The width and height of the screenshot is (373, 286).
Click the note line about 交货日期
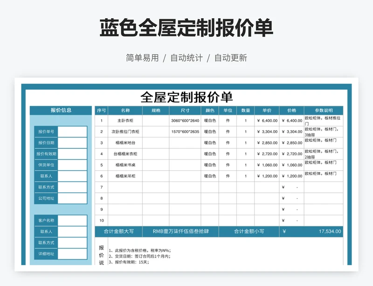(139, 257)
